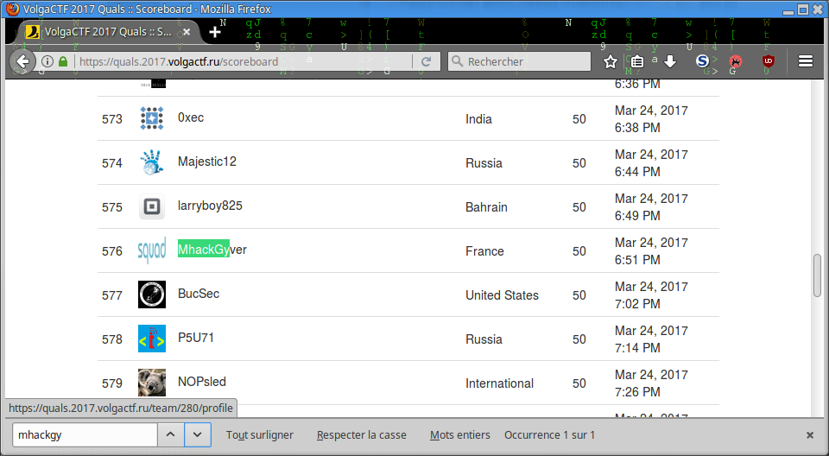The image size is (829, 456).
Task: Open the uBlock Origin shield icon
Action: pyautogui.click(x=769, y=61)
